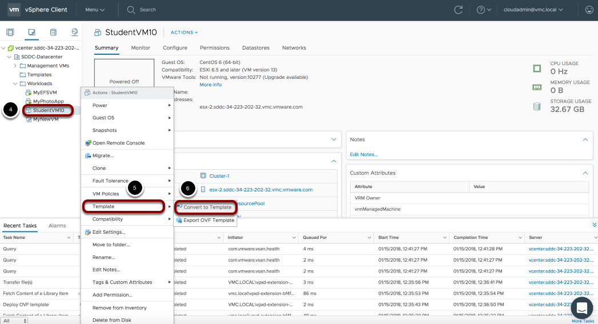Expand the Management VMs folder
Screen dimensions: 598x324
pos(15,66)
